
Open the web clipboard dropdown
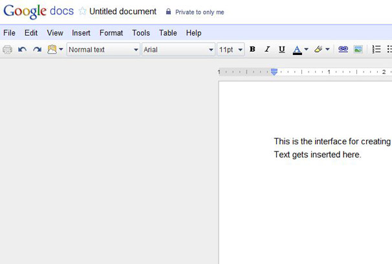[x=56, y=50]
